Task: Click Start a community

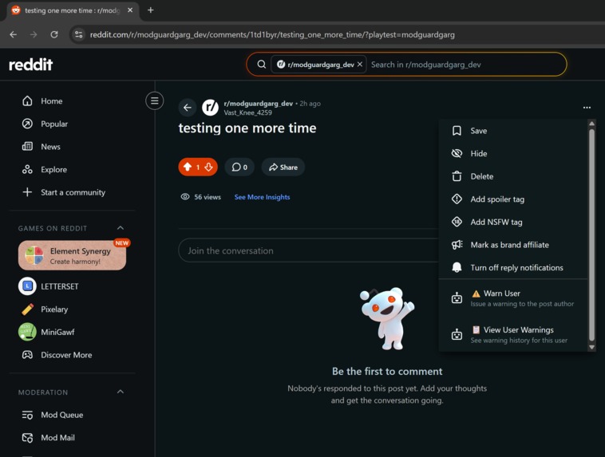Action: (x=73, y=192)
